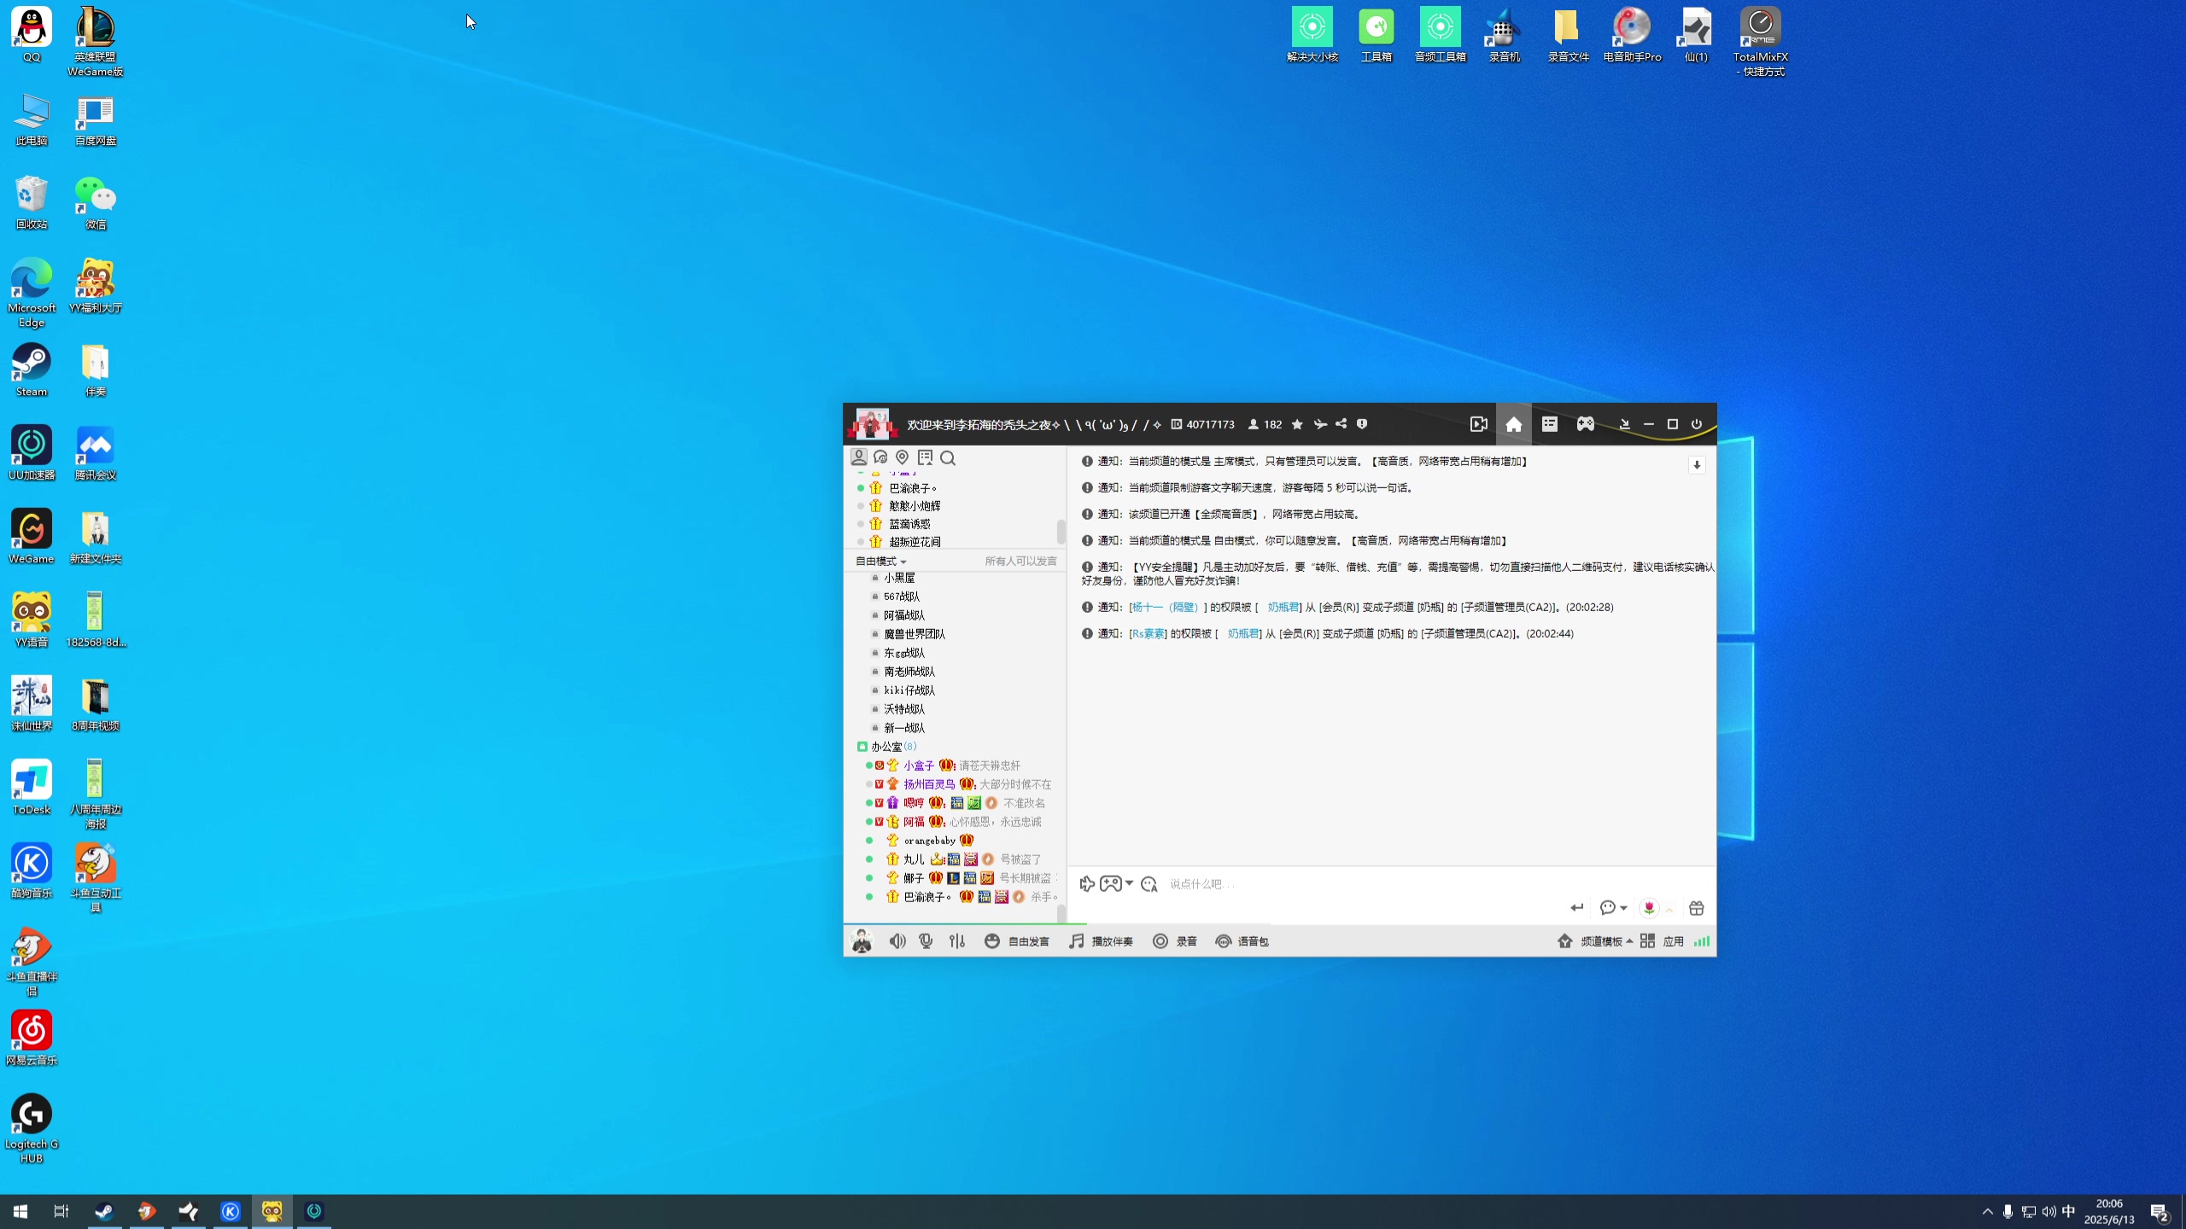Expand the flower options caret

pos(1669,910)
